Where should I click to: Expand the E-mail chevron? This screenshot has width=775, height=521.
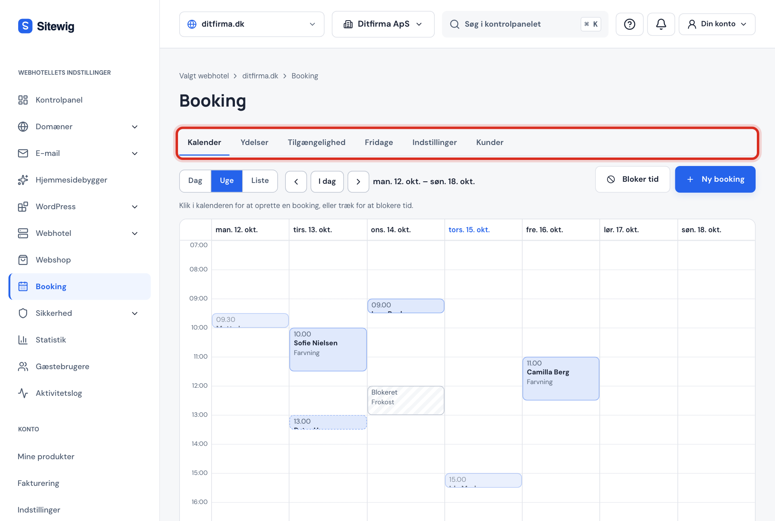click(x=135, y=153)
